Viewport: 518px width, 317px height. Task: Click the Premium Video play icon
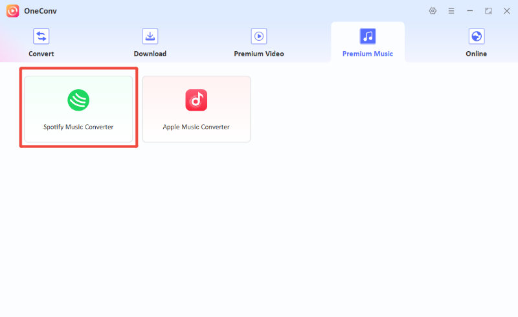(259, 36)
